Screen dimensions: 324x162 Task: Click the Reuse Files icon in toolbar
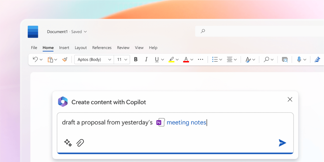pyautogui.click(x=285, y=60)
